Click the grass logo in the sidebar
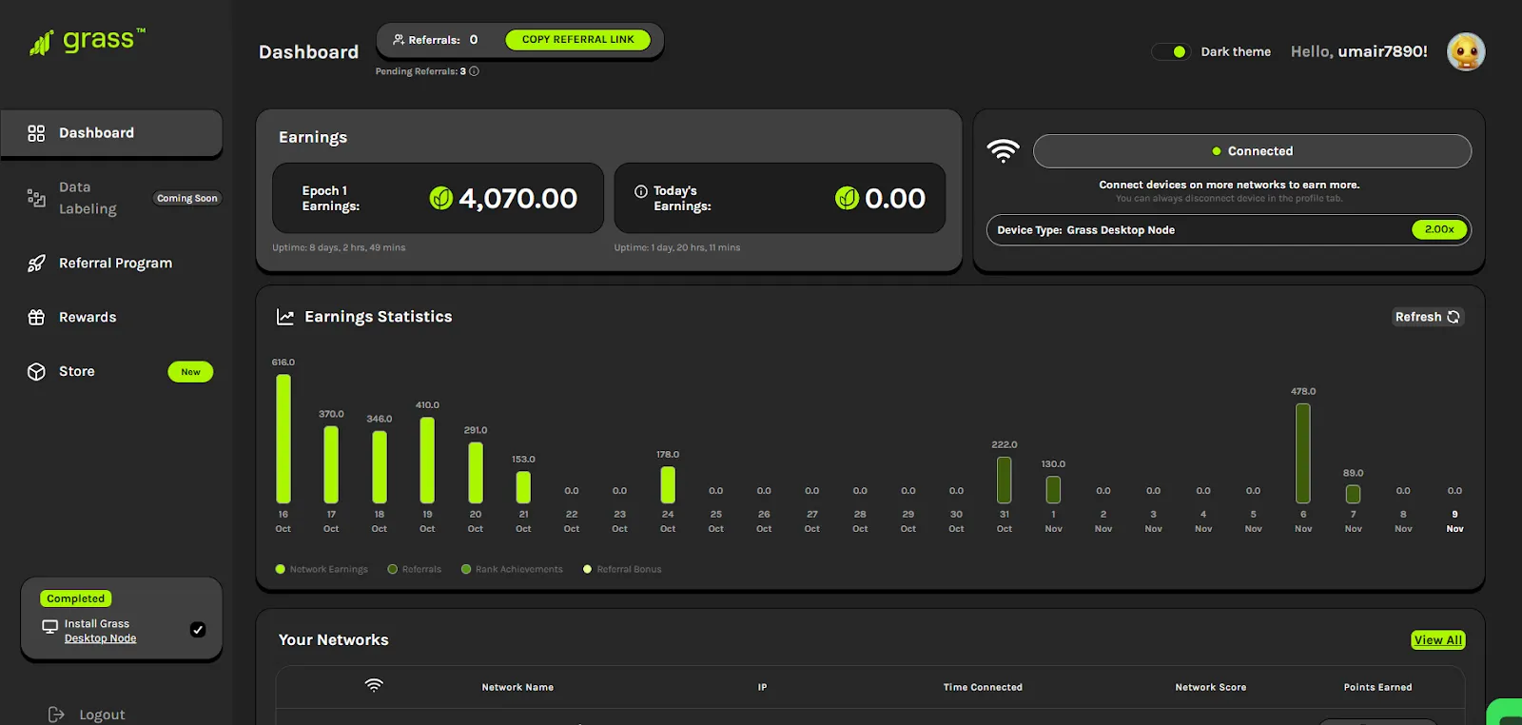Screen dimensions: 1522x725 pyautogui.click(x=87, y=42)
